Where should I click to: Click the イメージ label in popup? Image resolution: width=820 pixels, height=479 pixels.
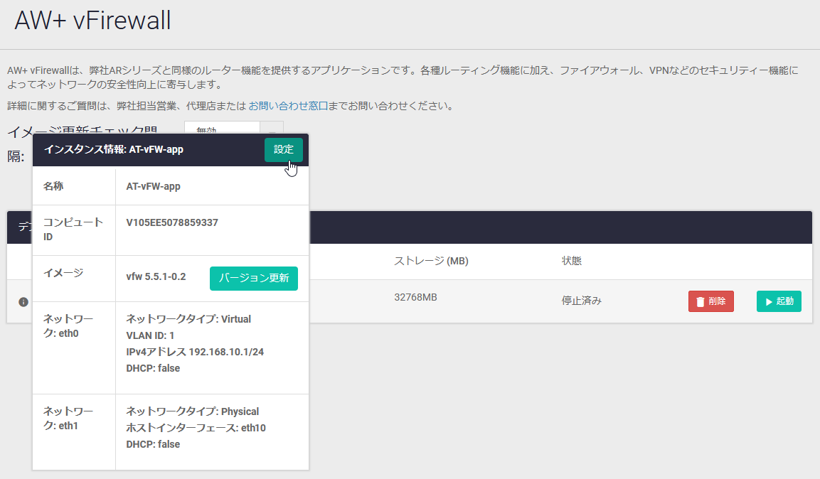tap(63, 273)
